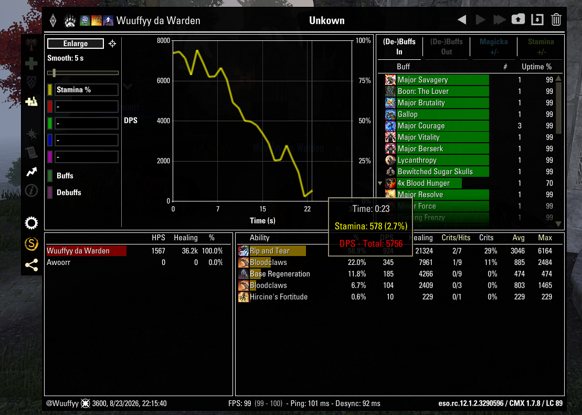582x415 pixels.
Task: Open load saved fights icon
Action: click(x=537, y=19)
